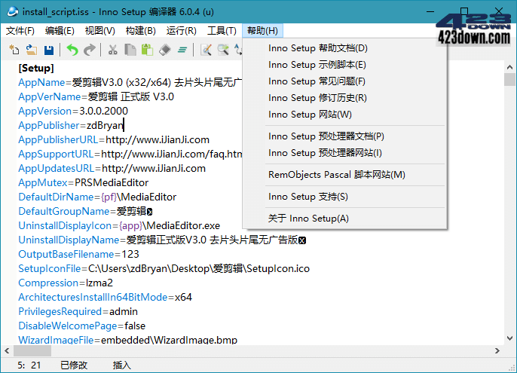Close the open 帮助(H) menu
517x373 pixels.
262,31
